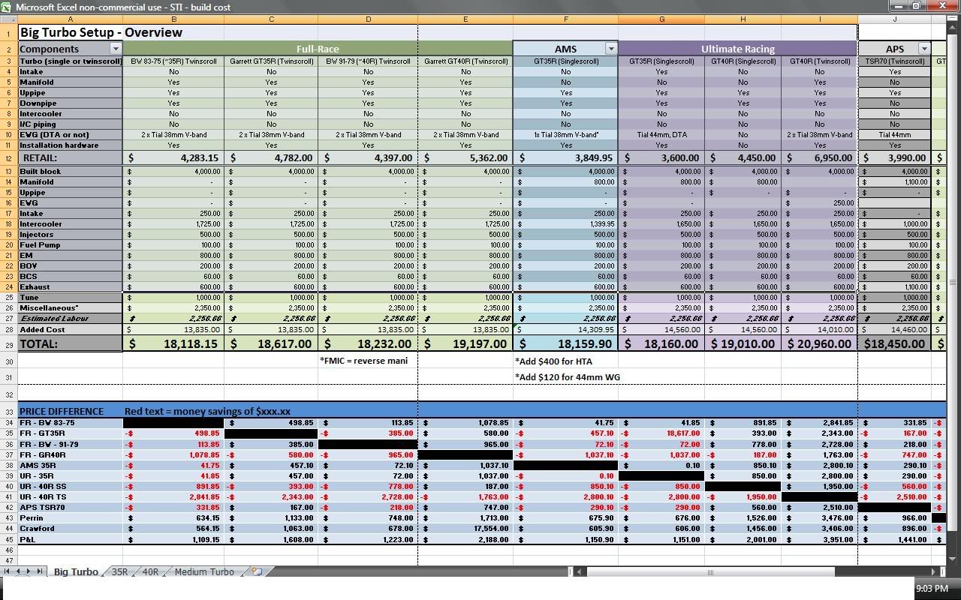Image resolution: width=961 pixels, height=600 pixels.
Task: Select row 29 header
Action: [x=9, y=343]
